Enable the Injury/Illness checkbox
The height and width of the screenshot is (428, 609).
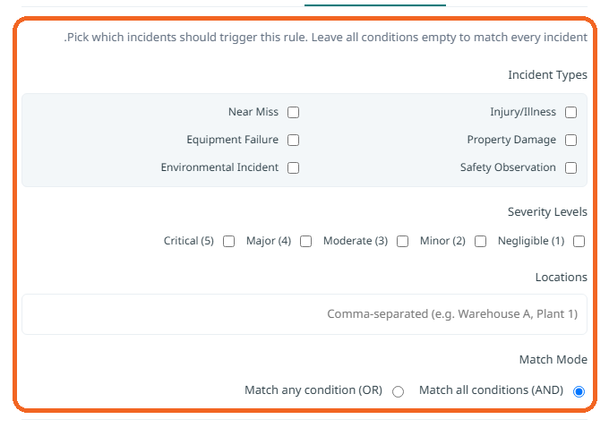571,112
